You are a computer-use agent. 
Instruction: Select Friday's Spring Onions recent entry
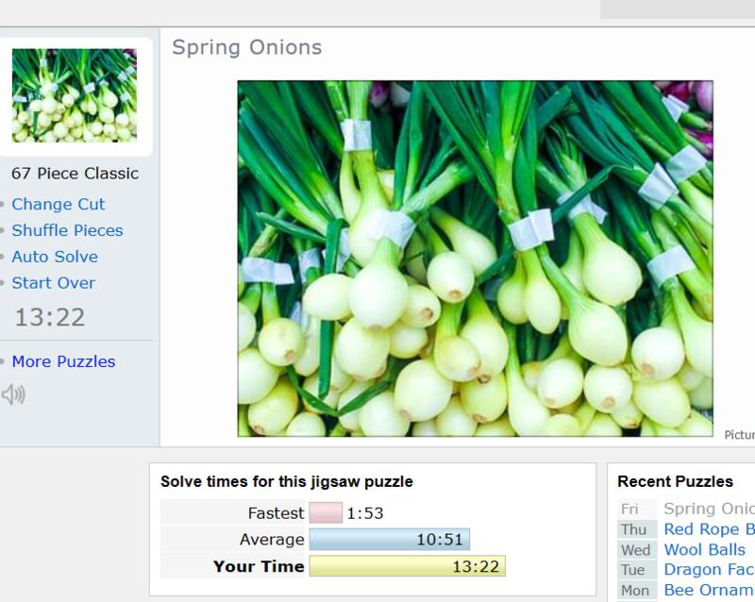pyautogui.click(x=709, y=509)
